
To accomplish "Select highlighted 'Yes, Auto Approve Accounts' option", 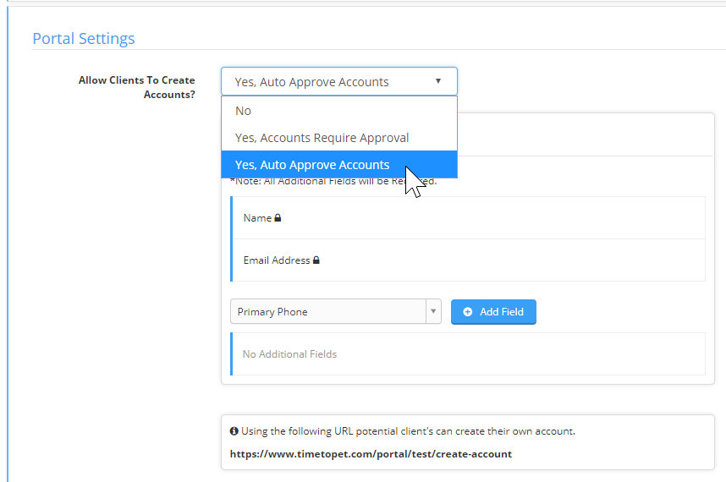I will (339, 165).
